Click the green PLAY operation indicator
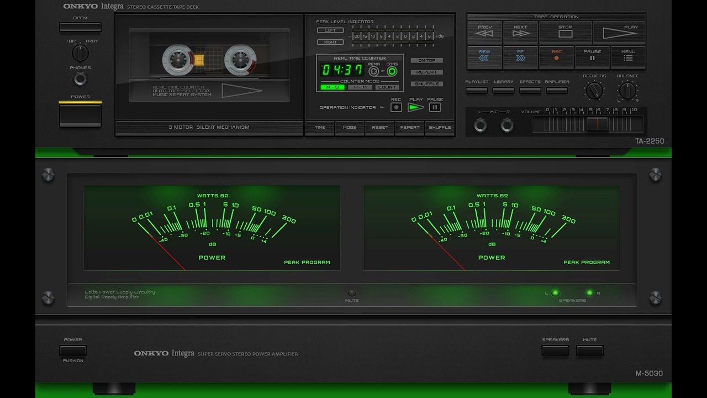Image resolution: width=707 pixels, height=398 pixels. (415, 107)
